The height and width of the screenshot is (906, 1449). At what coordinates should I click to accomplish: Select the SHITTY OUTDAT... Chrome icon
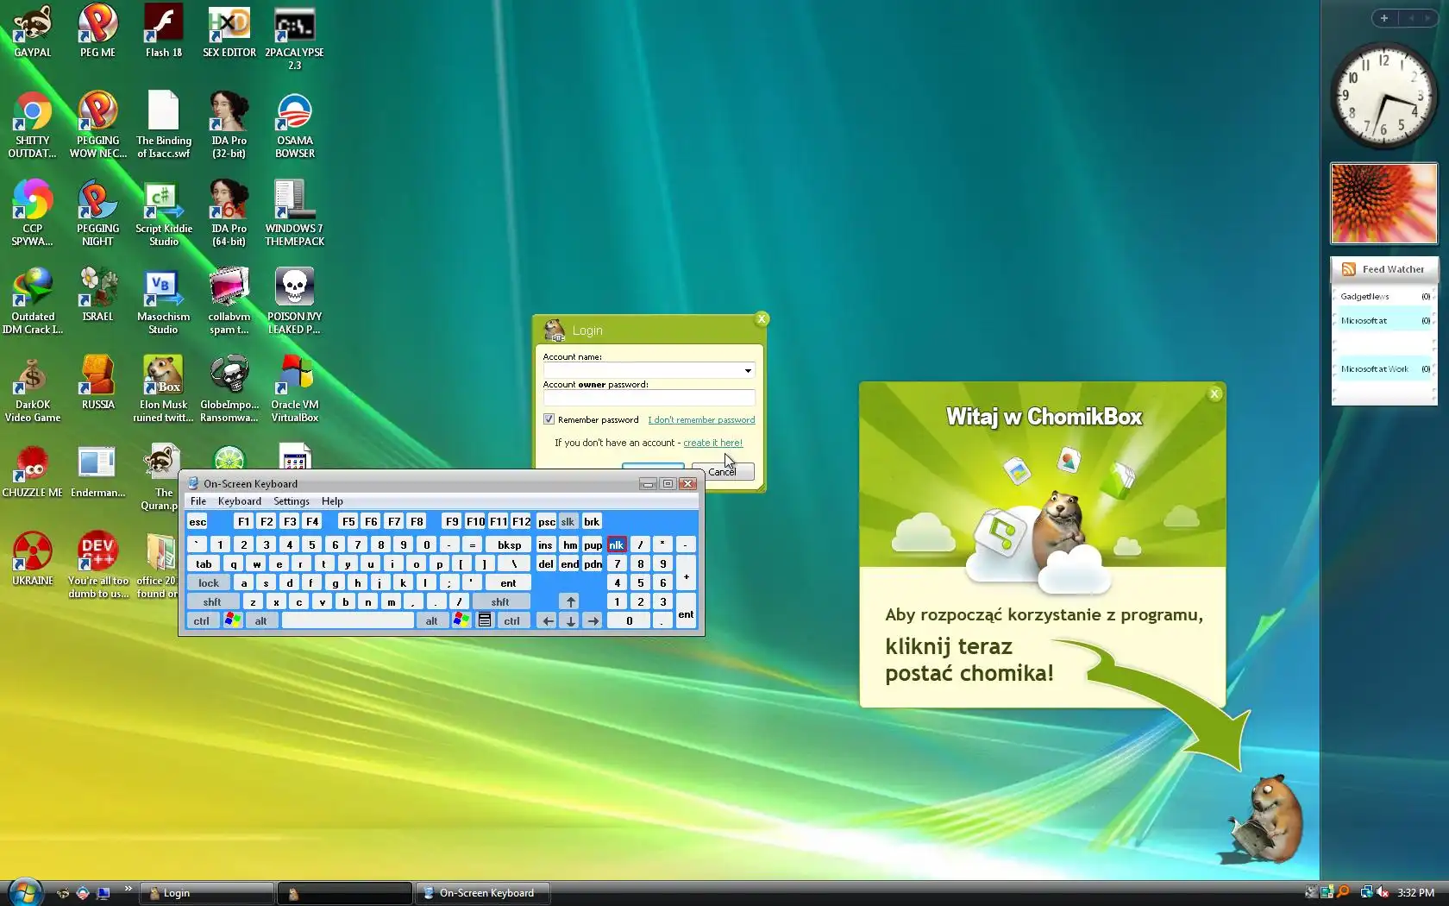pos(33,125)
